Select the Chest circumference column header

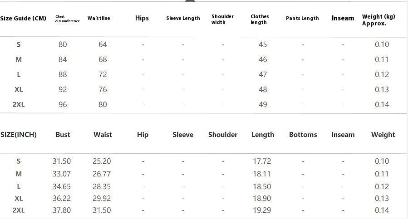[x=67, y=19]
